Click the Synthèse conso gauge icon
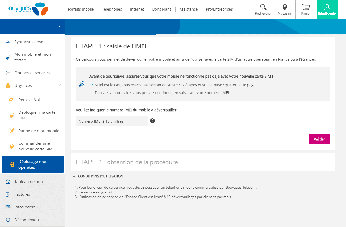This screenshot has height=227, width=346. click(x=8, y=42)
